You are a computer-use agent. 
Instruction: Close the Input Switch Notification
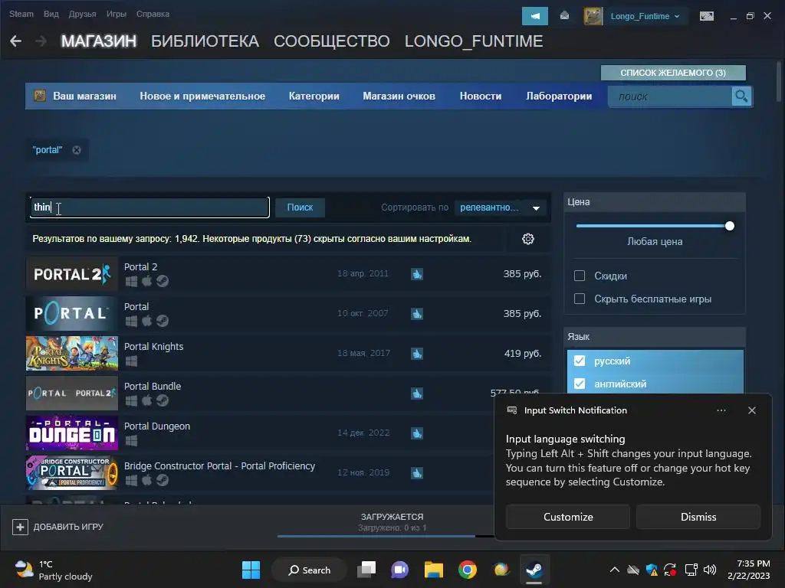pos(751,410)
